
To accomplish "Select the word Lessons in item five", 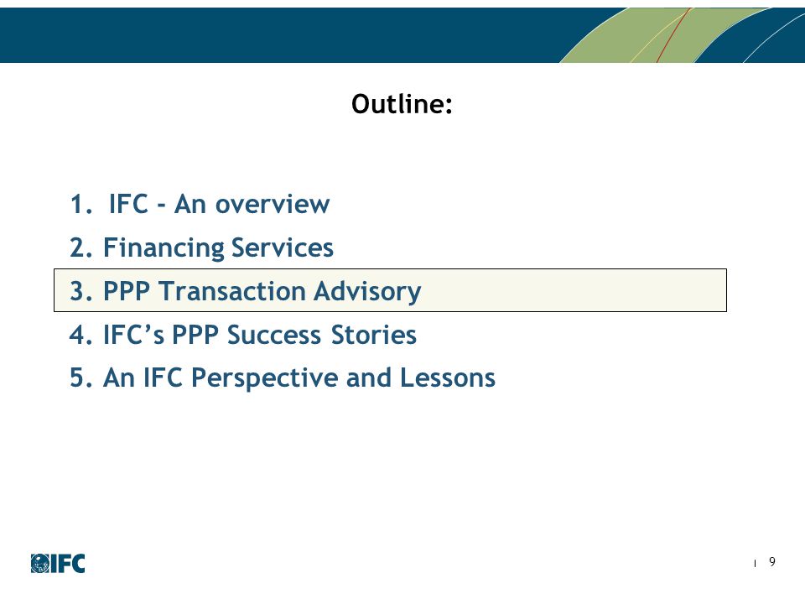I will (x=448, y=378).
